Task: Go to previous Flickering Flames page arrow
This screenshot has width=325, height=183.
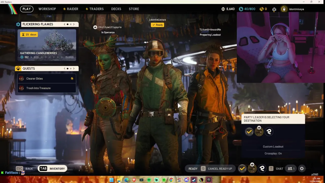Action: point(64,24)
